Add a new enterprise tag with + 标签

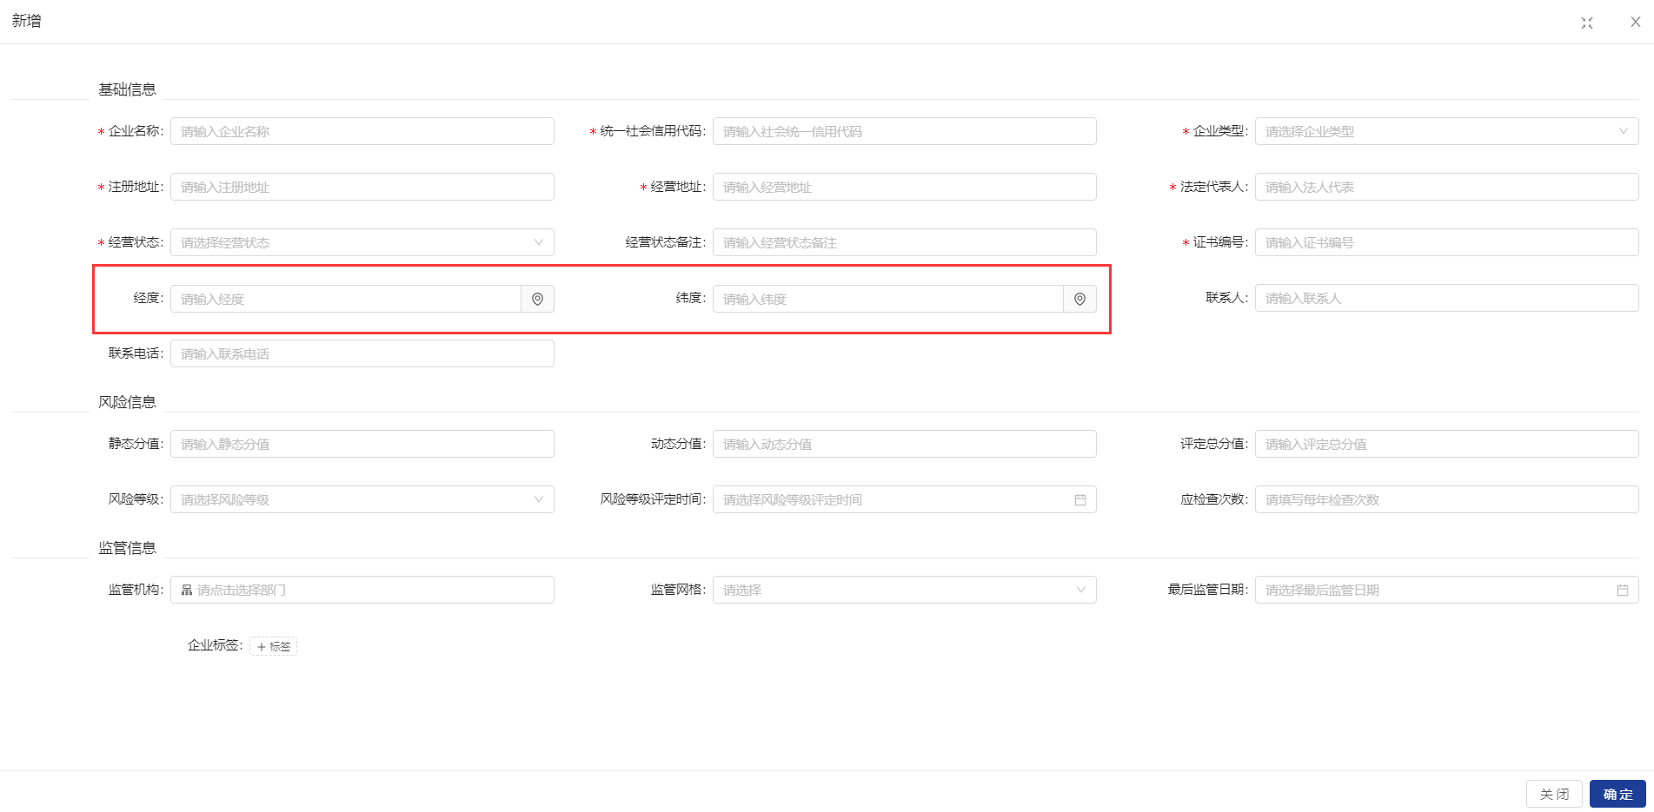(x=273, y=646)
